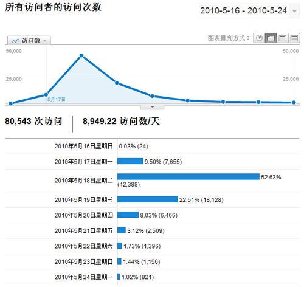Open the date range dropdown arrow

294,11
